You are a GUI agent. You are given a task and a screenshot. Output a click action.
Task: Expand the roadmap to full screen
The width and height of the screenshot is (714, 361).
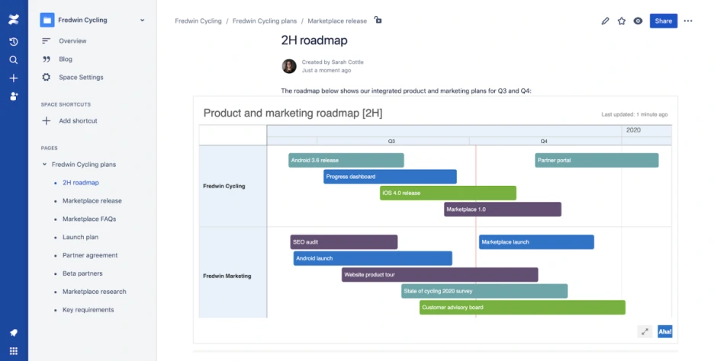pos(645,331)
